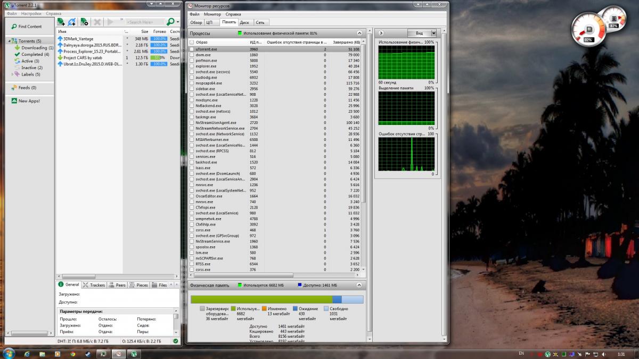This screenshot has width=639, height=359.
Task: Select Inactive (2) category
Action: click(28, 68)
